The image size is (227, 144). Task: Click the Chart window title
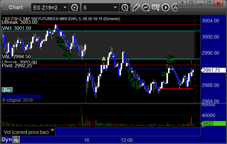click(x=16, y=7)
